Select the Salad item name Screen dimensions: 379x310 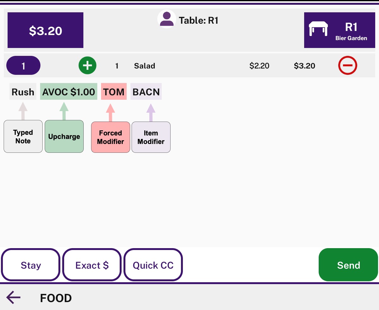click(145, 66)
